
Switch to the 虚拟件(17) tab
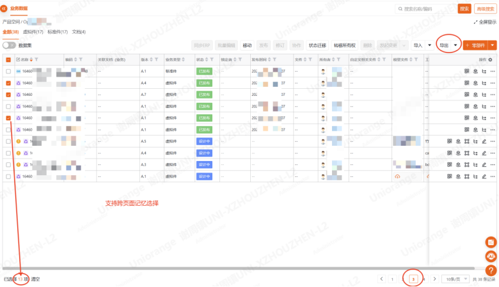tap(33, 31)
